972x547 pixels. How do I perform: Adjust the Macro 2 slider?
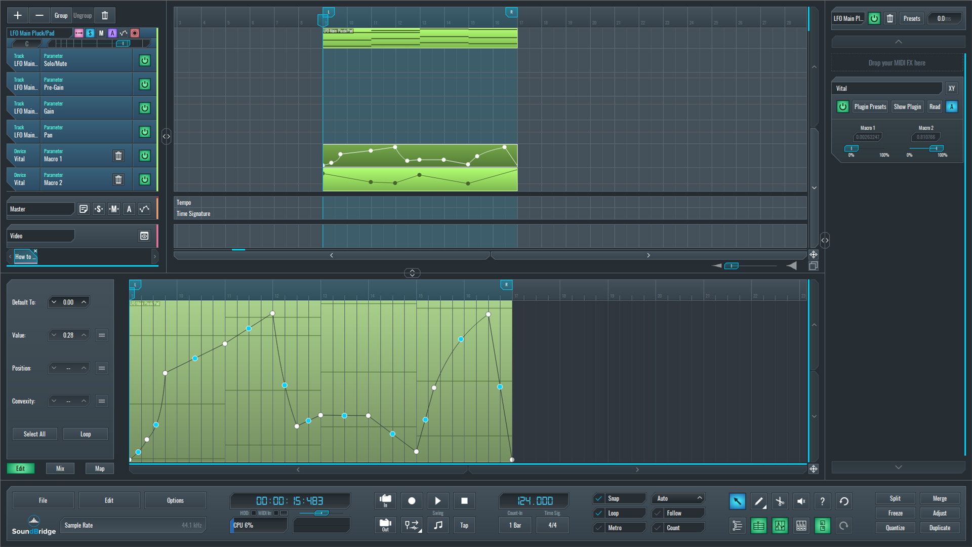tap(936, 148)
